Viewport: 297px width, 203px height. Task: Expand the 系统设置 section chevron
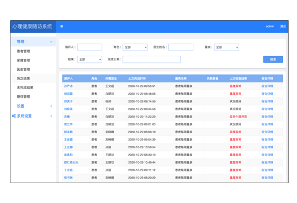(x=51, y=116)
